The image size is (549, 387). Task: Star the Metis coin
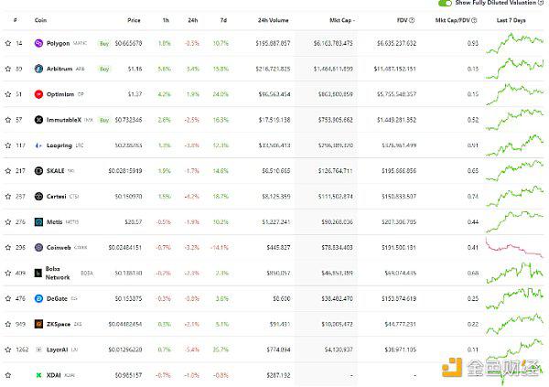[8, 222]
